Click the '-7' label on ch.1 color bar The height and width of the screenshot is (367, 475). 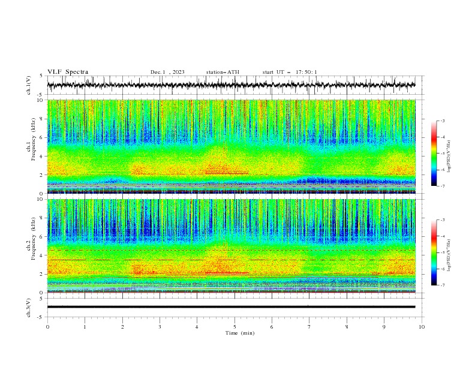[x=443, y=186]
